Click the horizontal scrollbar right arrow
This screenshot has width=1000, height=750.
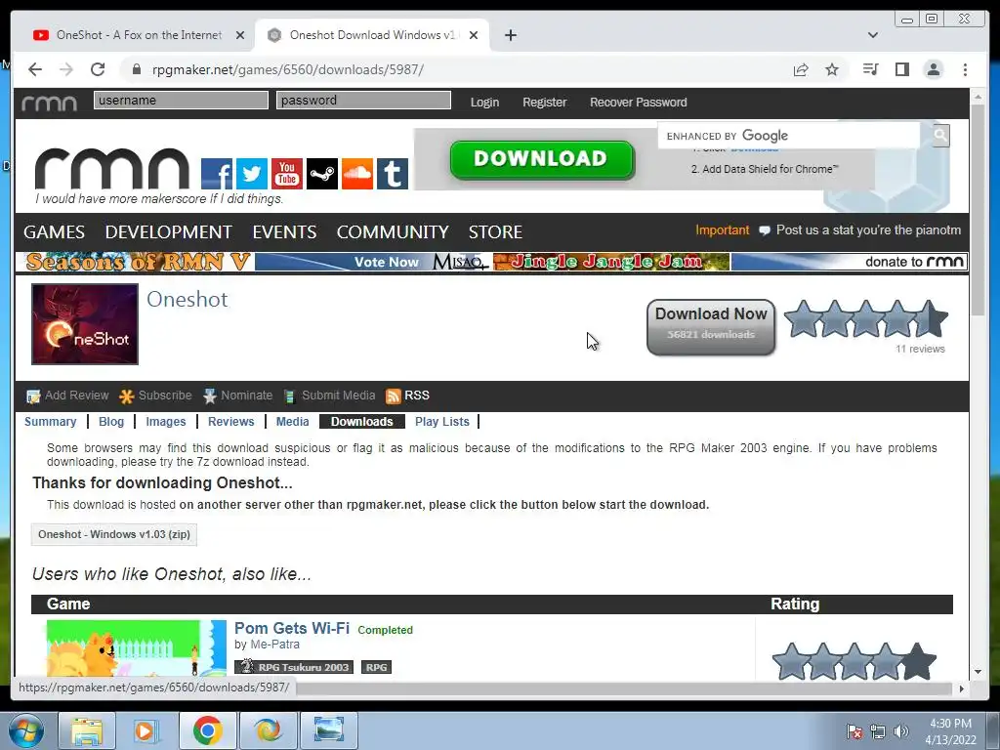(x=961, y=688)
